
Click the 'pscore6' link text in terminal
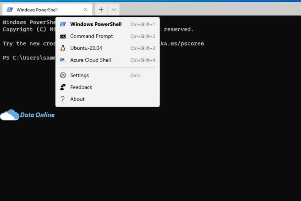click(192, 44)
